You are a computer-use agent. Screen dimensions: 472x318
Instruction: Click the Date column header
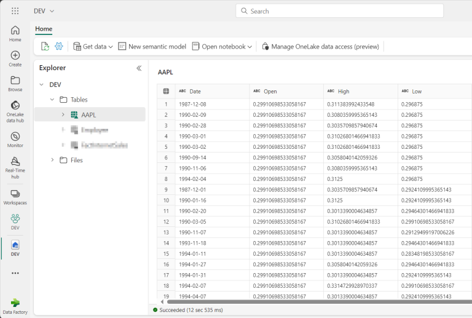pyautogui.click(x=212, y=91)
